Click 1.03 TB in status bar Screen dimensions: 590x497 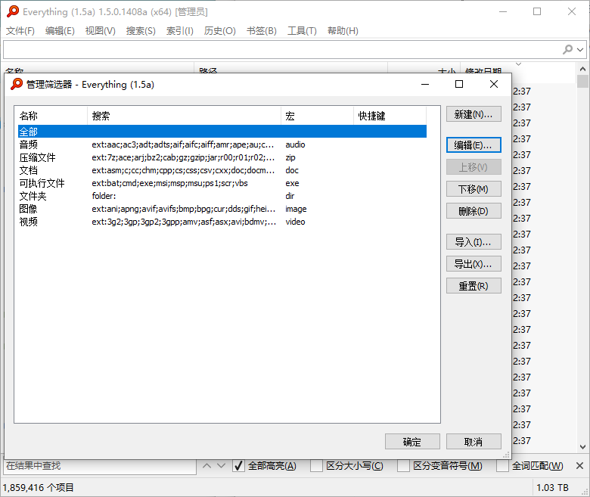(x=552, y=488)
